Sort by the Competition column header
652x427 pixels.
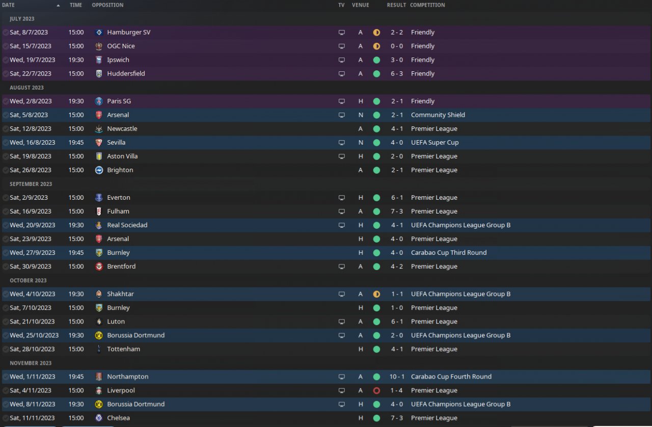427,5
